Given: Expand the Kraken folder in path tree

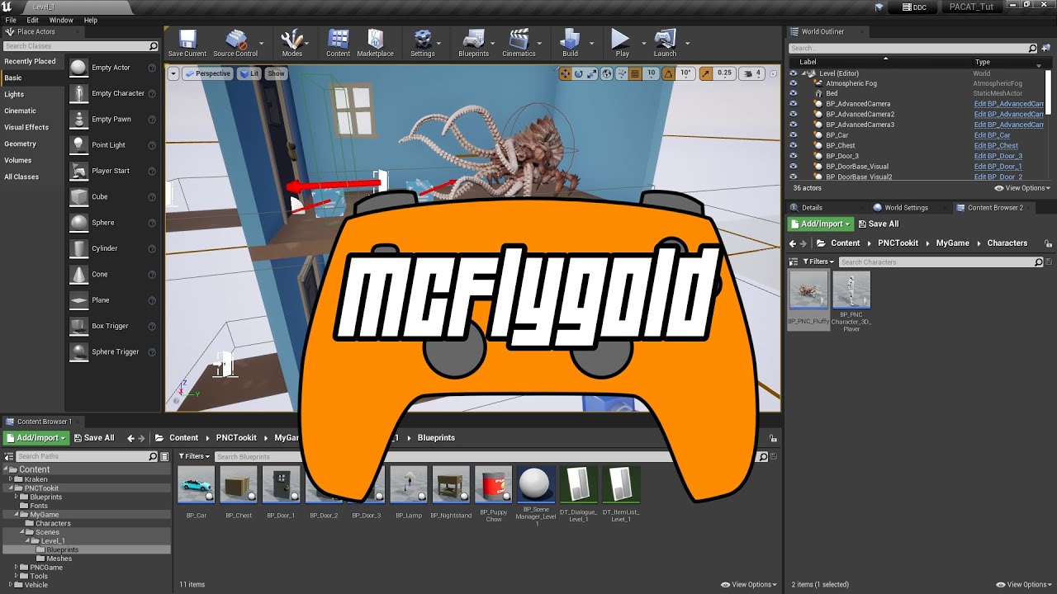Looking at the screenshot, I should (x=11, y=478).
